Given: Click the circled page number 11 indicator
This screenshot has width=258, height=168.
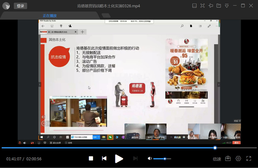Looking at the screenshot, I should point(44,123).
